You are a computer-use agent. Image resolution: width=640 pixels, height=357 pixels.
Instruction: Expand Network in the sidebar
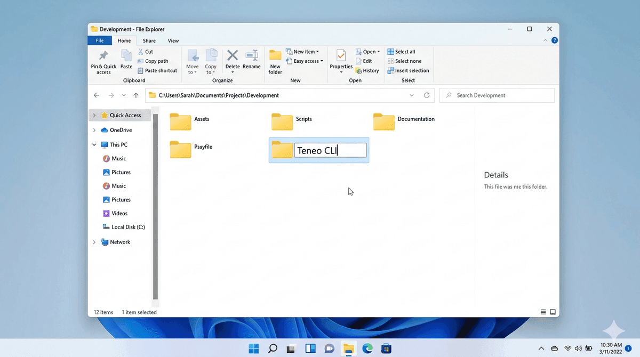(94, 241)
